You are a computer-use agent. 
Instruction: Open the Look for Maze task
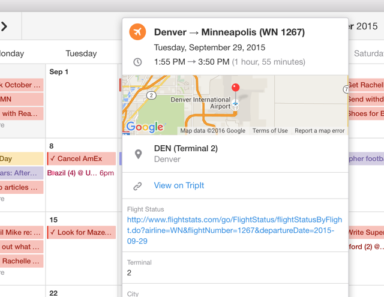tap(81, 232)
